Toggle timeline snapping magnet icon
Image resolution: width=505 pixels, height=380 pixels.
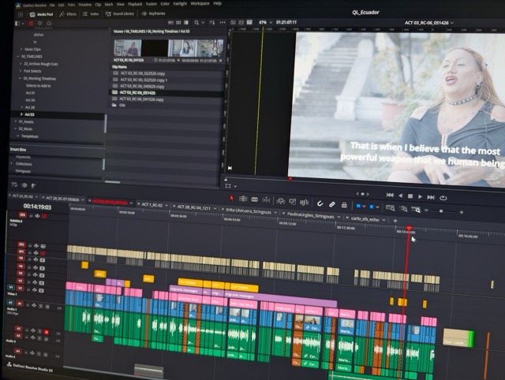tap(320, 203)
